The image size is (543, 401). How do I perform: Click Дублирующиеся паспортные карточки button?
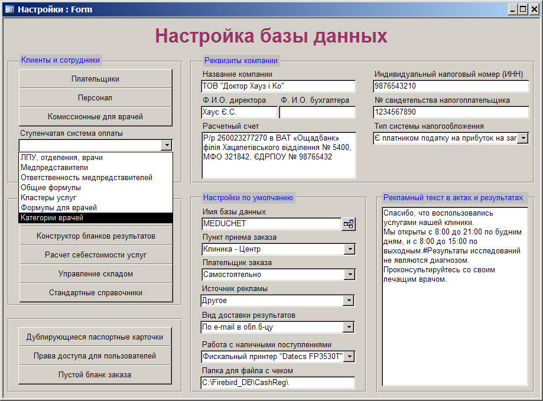pyautogui.click(x=95, y=337)
